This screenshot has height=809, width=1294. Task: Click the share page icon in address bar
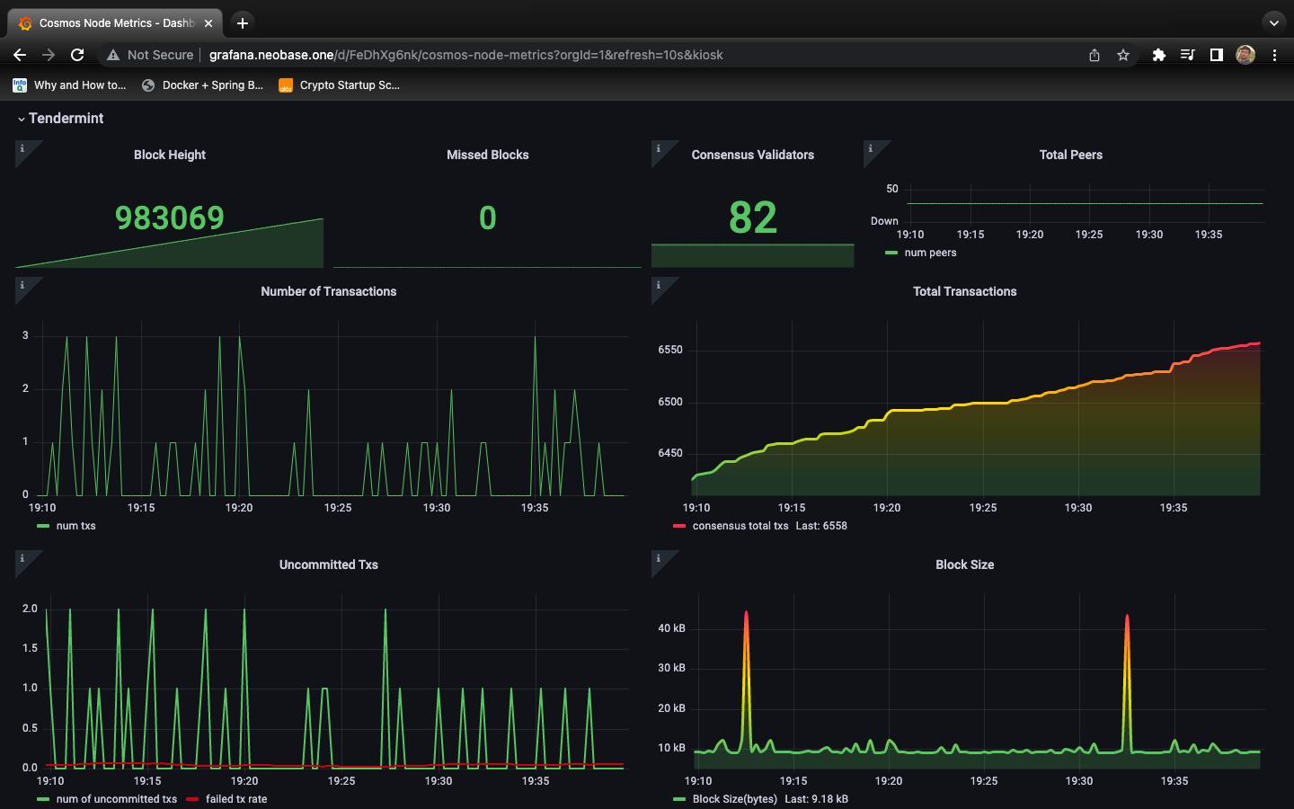(1095, 55)
